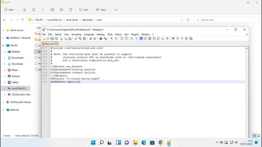This screenshot has width=262, height=147.
Task: Click the Back arrow in File Explorer
Action: 5,20
